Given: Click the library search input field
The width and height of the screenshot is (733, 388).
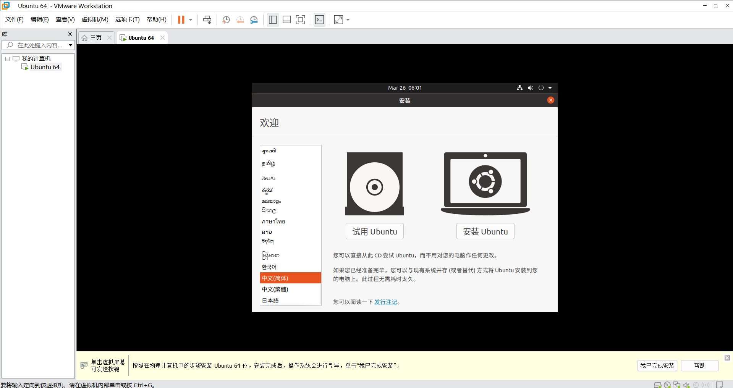Looking at the screenshot, I should pos(34,45).
